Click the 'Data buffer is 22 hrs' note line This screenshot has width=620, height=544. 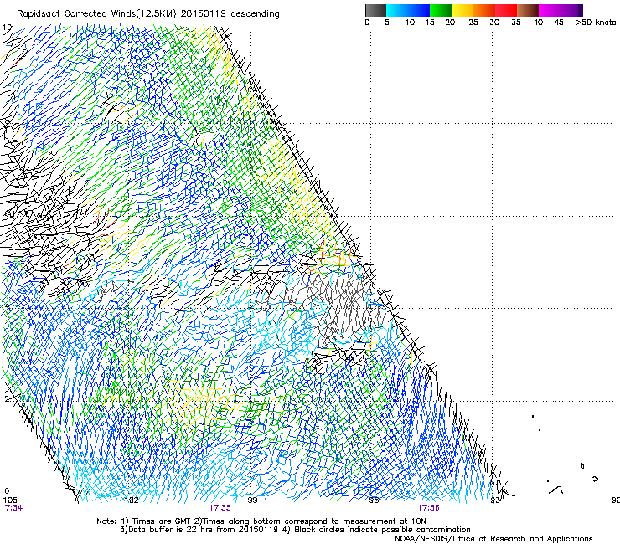pyautogui.click(x=295, y=530)
